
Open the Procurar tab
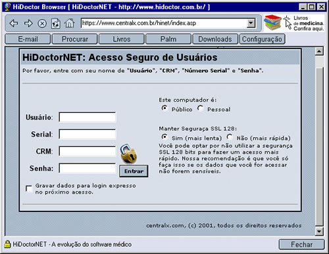75,39
